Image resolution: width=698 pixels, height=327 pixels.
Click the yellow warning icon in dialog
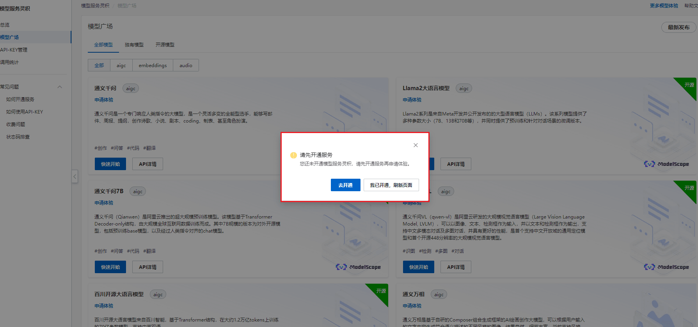293,155
